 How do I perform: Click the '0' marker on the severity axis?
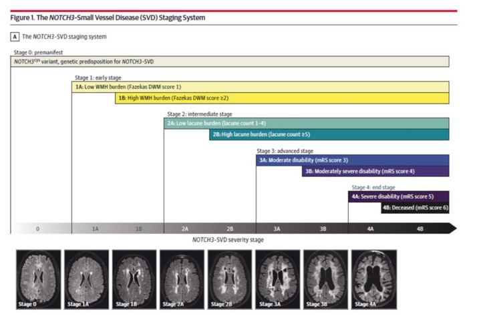click(x=37, y=228)
